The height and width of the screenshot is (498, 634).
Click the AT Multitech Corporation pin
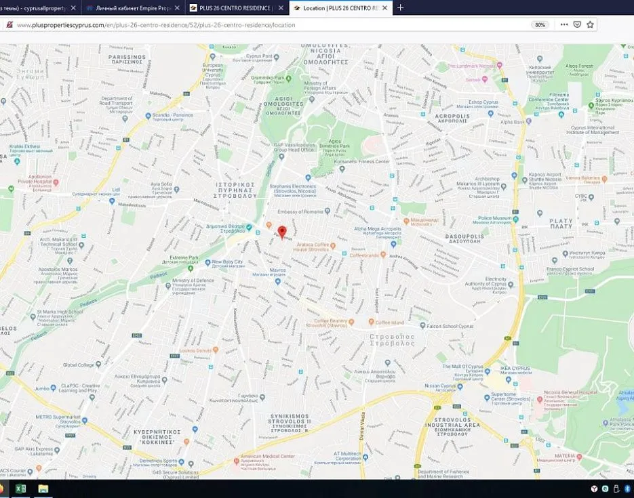point(365,457)
